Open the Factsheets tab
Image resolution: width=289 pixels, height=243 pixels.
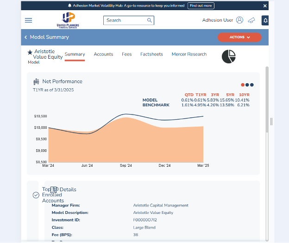coord(151,54)
